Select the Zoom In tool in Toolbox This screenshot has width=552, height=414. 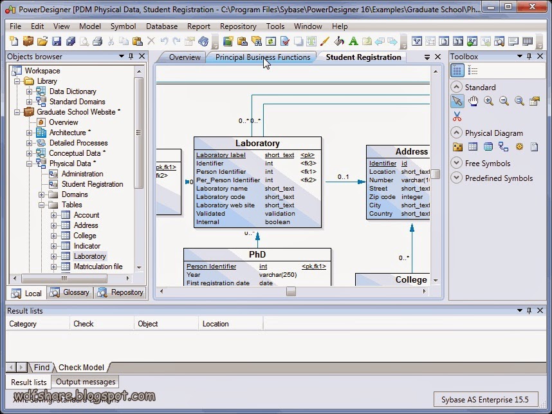point(488,101)
